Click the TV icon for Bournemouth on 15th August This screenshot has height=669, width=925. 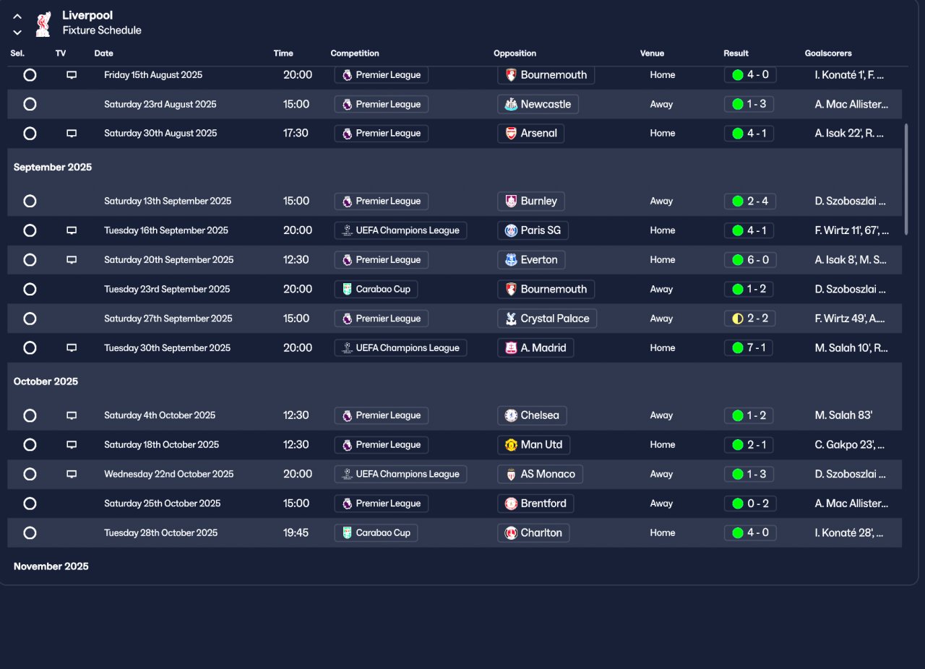[72, 75]
